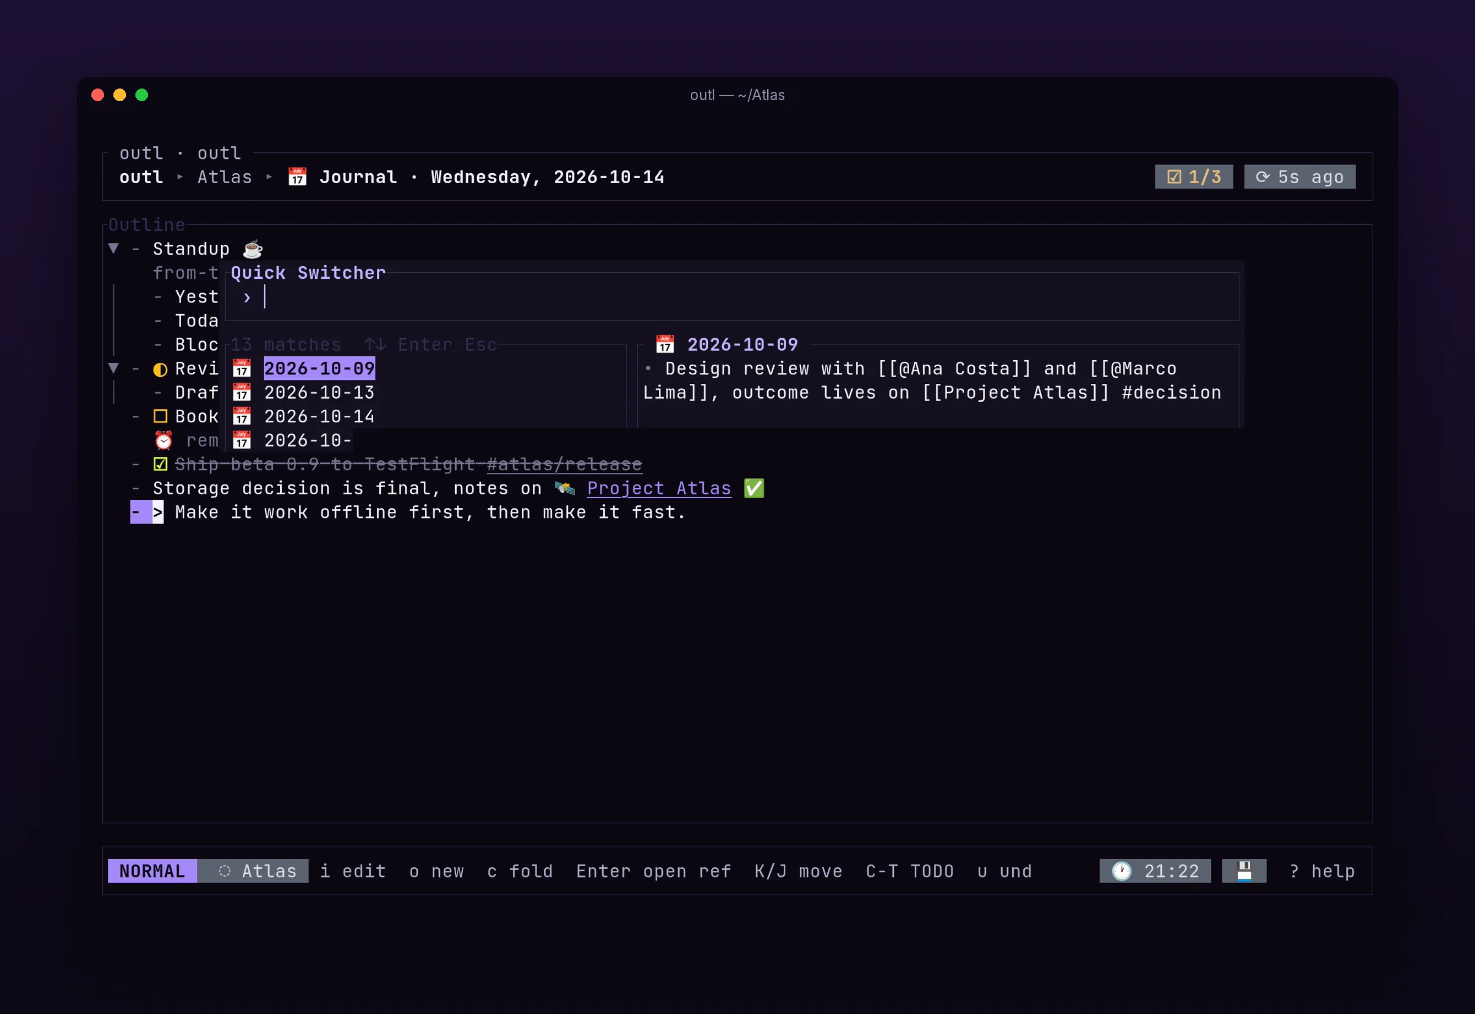The image size is (1475, 1014).
Task: Click the '13 matches' results count
Action: click(x=286, y=344)
